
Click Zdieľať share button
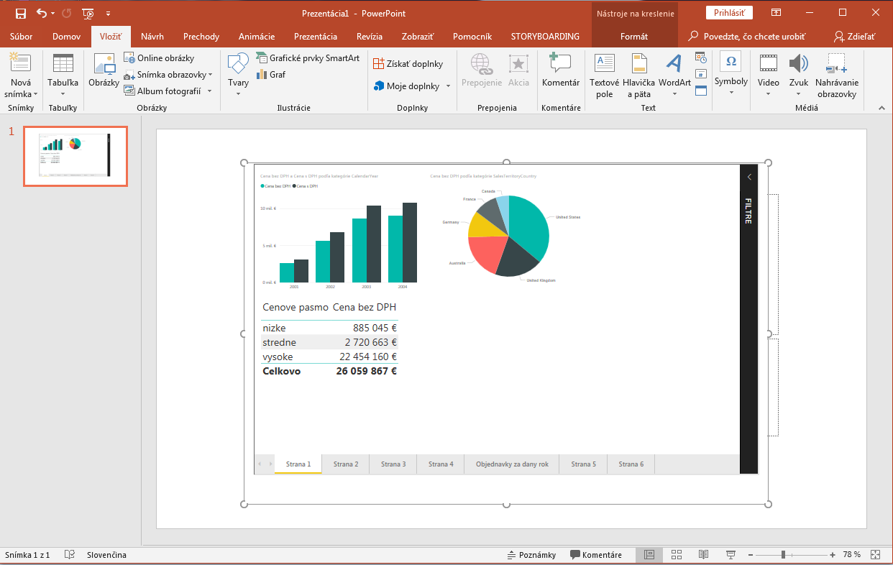856,37
